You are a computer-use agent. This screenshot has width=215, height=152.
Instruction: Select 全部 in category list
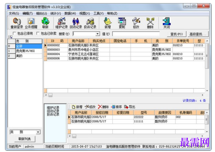point(29,46)
